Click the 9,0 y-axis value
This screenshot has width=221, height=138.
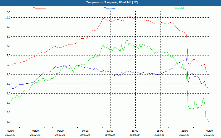[x=8, y=27]
